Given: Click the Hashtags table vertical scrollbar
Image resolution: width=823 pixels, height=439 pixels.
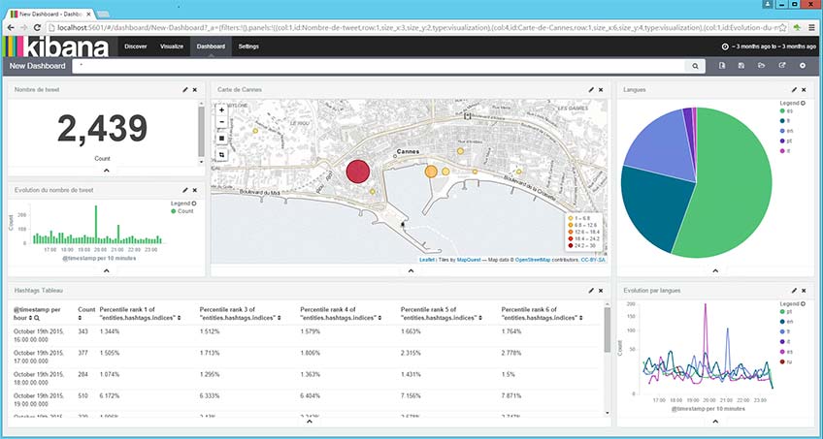Looking at the screenshot, I should [607, 330].
